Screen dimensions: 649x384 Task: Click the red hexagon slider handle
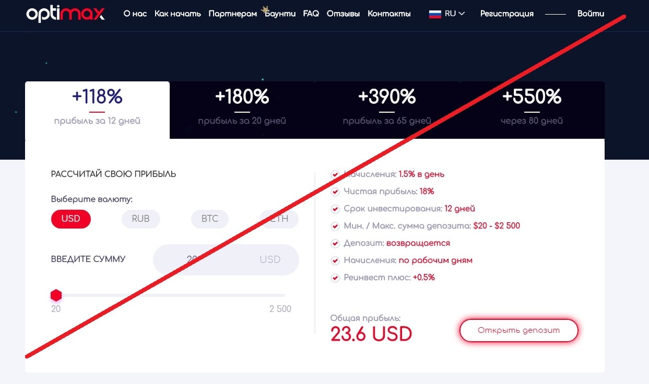click(56, 296)
